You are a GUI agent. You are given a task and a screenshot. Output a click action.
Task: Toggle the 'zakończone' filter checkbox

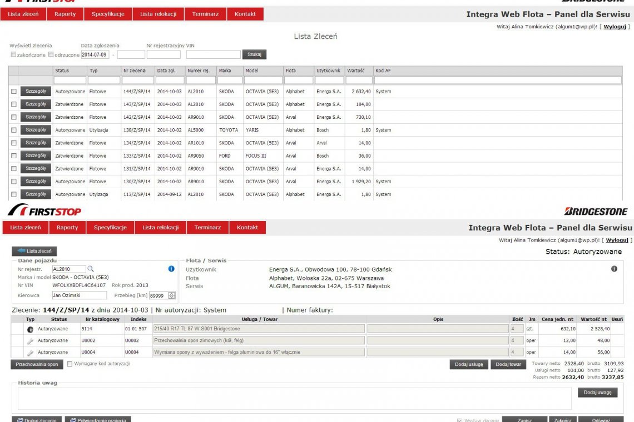[x=14, y=55]
